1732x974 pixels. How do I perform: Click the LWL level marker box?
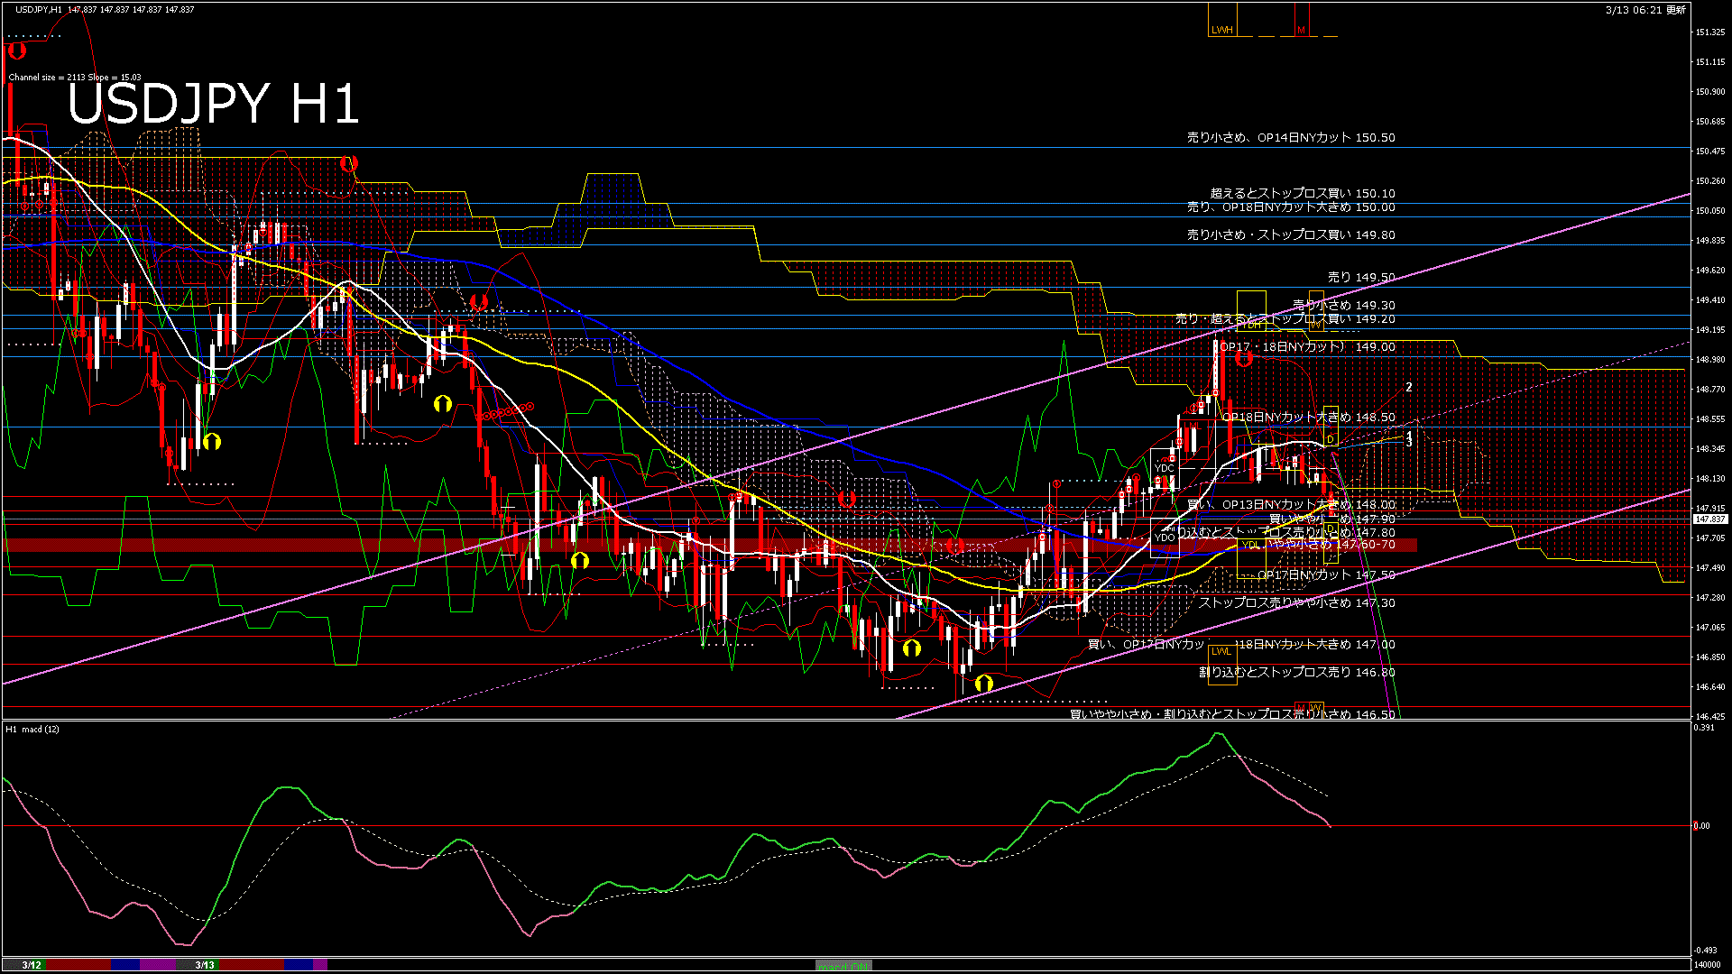pos(1221,651)
